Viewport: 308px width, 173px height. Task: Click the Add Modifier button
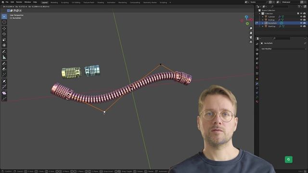[283, 49]
